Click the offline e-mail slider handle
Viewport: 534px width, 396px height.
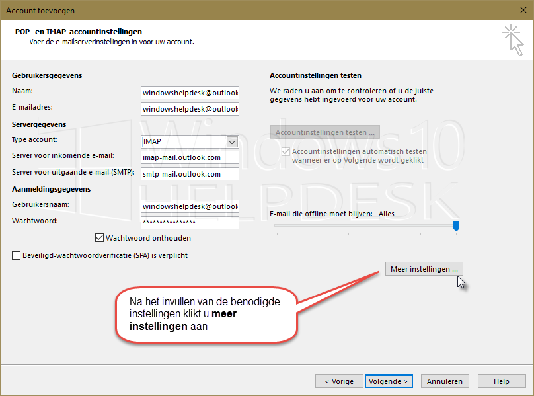point(457,226)
